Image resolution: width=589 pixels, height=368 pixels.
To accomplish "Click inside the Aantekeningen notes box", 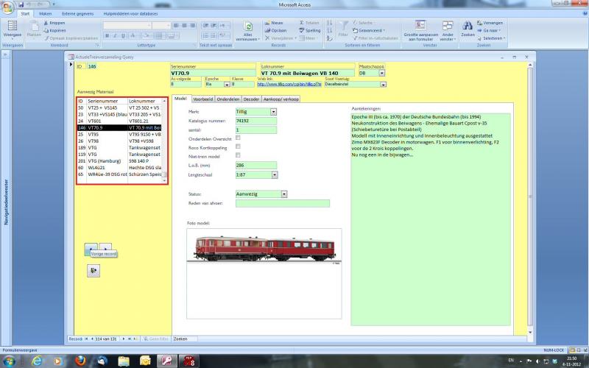I will pyautogui.click(x=431, y=219).
